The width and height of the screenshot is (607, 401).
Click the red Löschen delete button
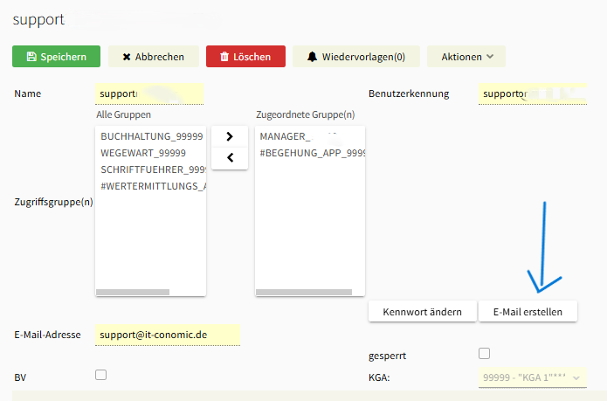pyautogui.click(x=245, y=57)
